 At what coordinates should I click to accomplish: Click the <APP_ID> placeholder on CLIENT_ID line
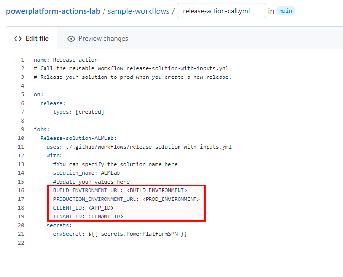101,208
